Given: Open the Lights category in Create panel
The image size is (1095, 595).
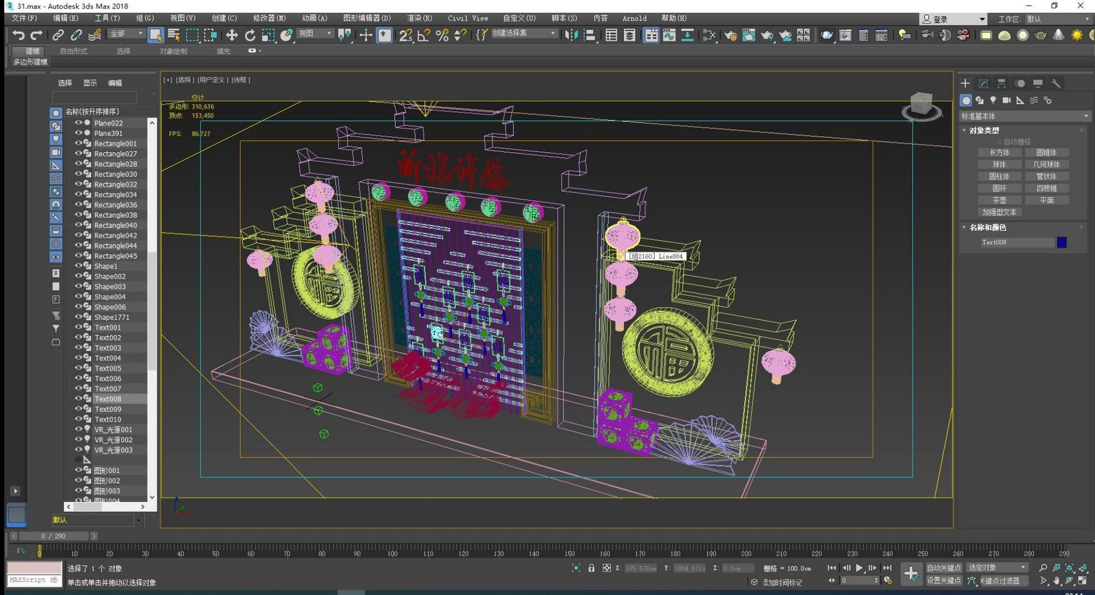Looking at the screenshot, I should click(x=993, y=100).
